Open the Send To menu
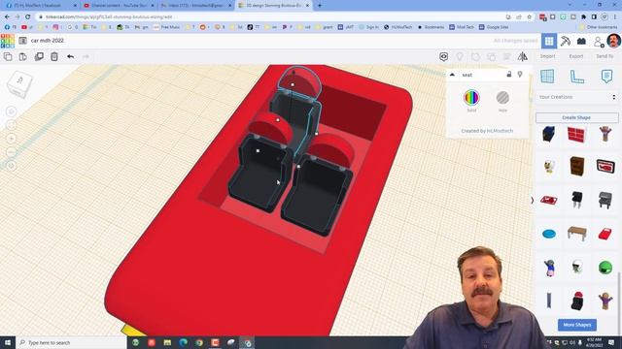 pos(605,56)
